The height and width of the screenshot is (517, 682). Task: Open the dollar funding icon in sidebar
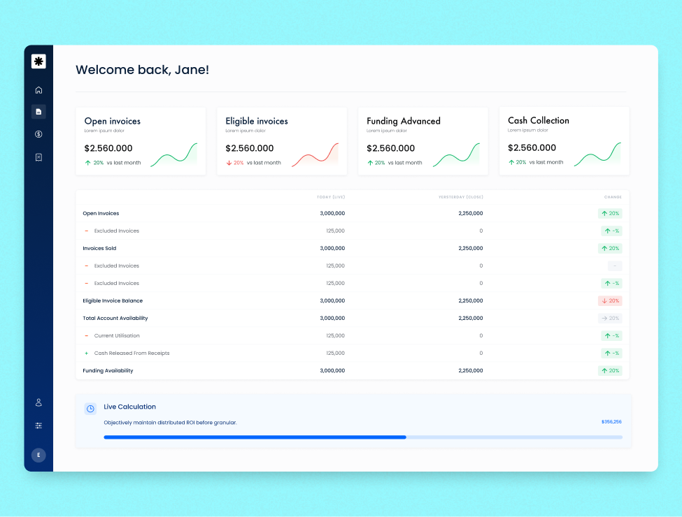tap(38, 134)
